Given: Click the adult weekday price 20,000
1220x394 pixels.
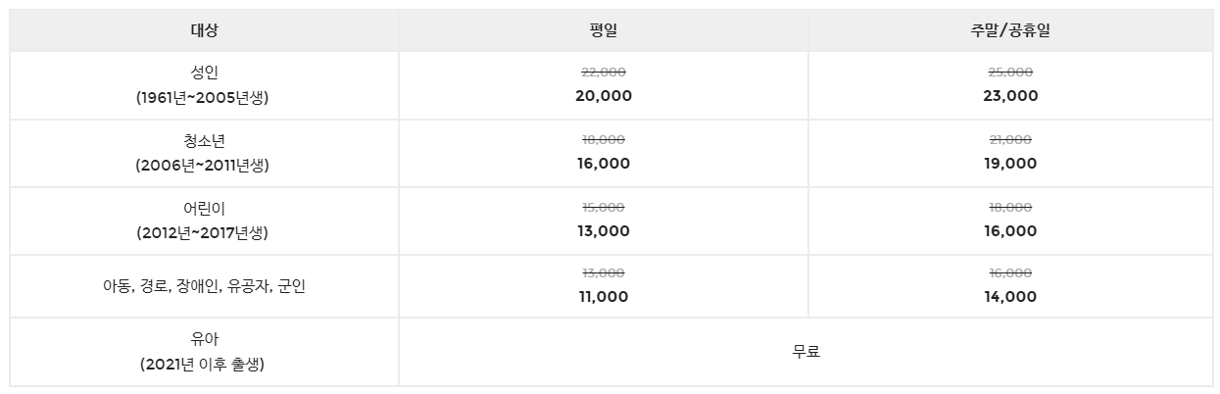Looking at the screenshot, I should 603,96.
